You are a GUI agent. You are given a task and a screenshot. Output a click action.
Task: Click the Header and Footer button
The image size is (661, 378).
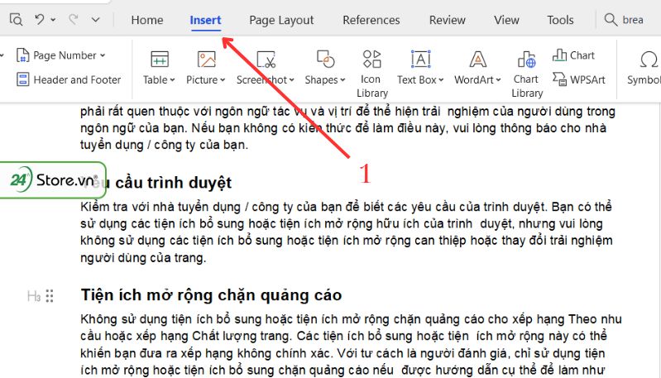pyautogui.click(x=69, y=79)
